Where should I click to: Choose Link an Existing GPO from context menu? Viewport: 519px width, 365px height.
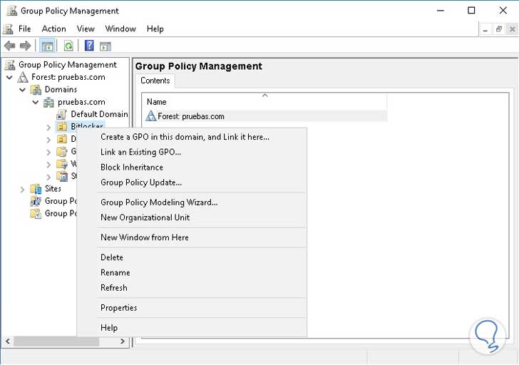click(140, 152)
